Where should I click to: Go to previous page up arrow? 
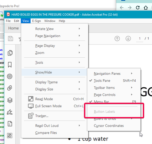click(117, 38)
